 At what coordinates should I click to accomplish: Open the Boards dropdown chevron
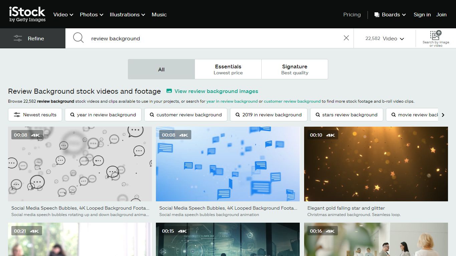tap(404, 15)
